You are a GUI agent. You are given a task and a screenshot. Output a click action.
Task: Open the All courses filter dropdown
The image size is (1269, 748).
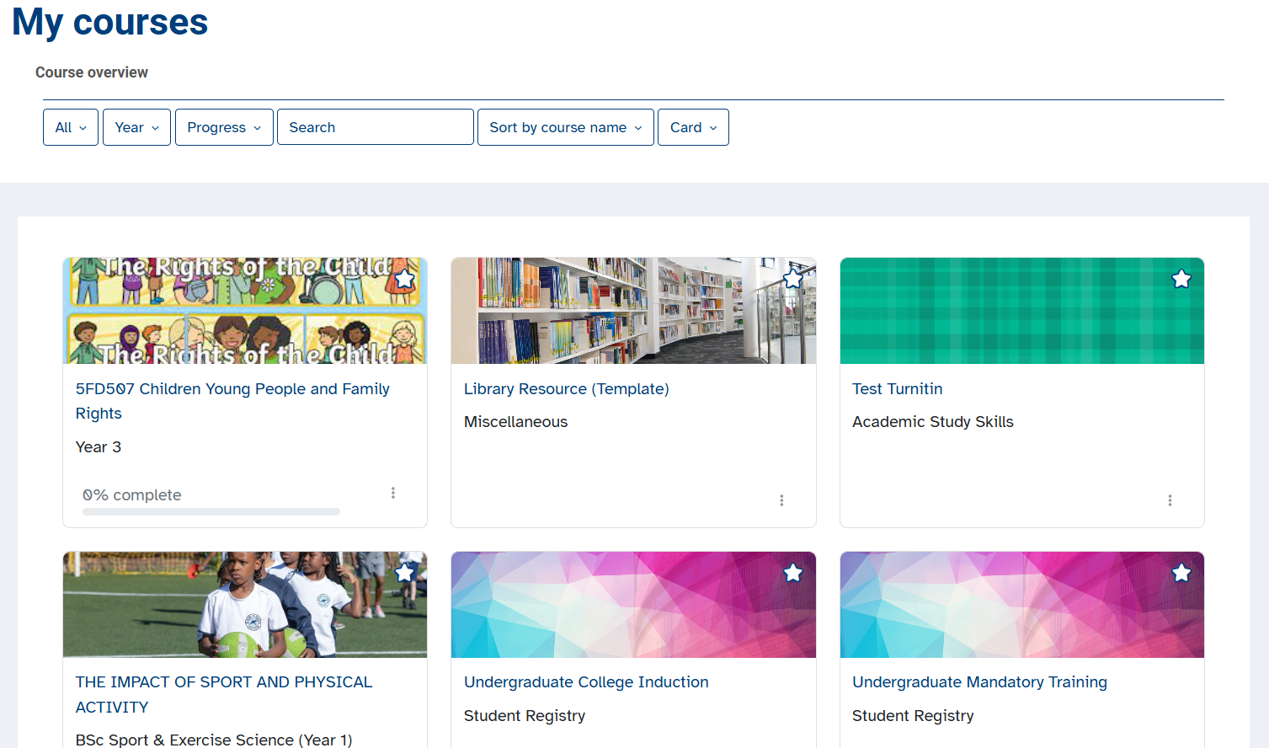(x=70, y=126)
